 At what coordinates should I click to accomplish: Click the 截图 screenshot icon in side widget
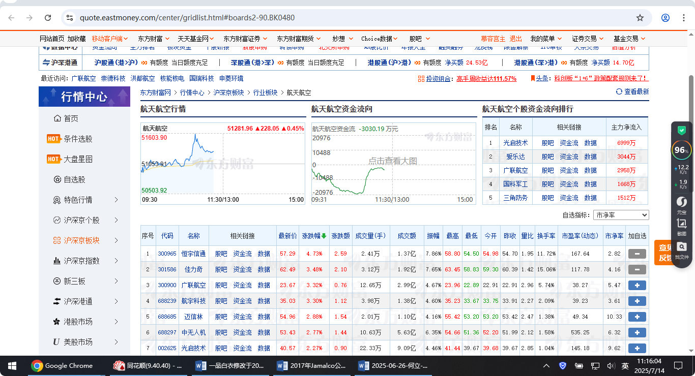coord(681,227)
